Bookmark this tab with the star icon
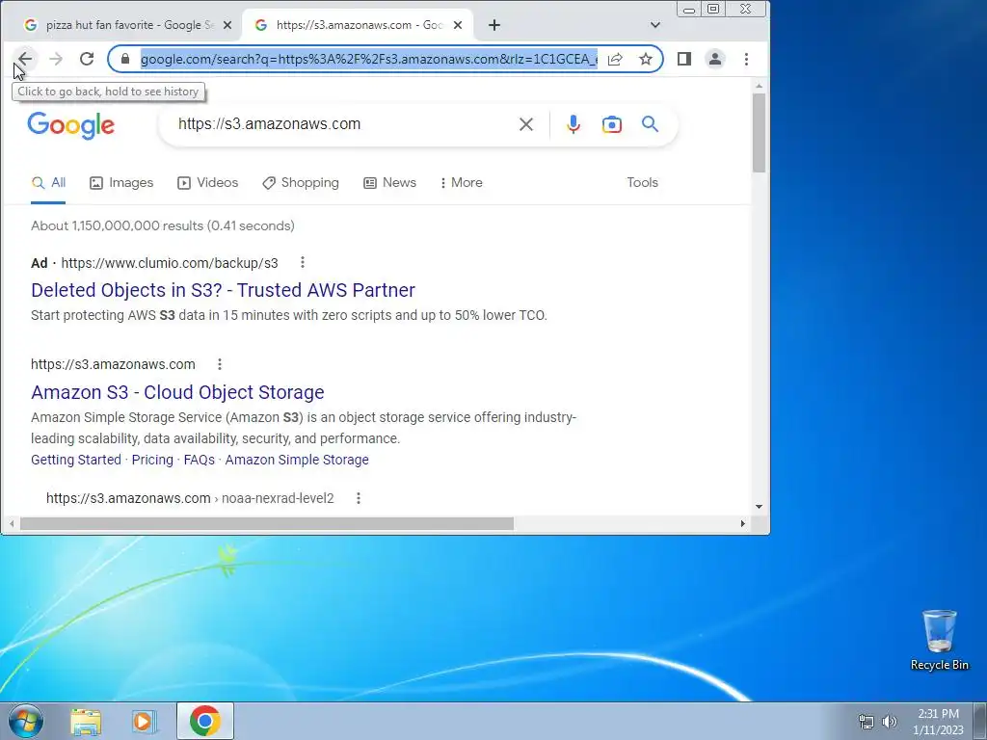 pos(646,59)
